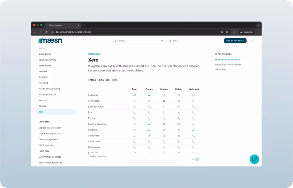Image resolution: width=293 pixels, height=188 pixels.
Task: Open Sage Active in the sidebar
Action: click(45, 65)
